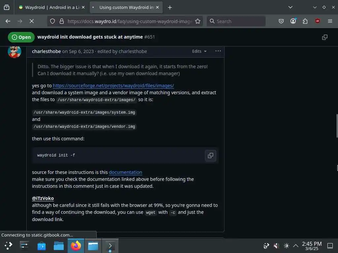Image resolution: width=338 pixels, height=253 pixels.
Task: Open the Dolphin file manager launcher
Action: (x=59, y=246)
